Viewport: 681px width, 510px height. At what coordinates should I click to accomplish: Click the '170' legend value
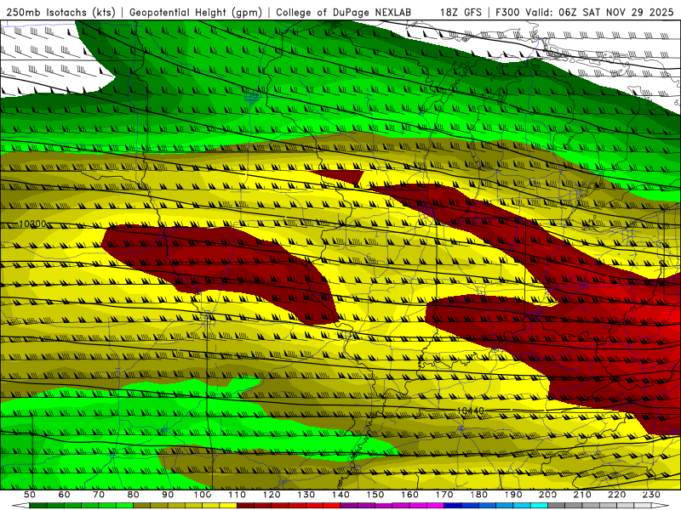444,495
